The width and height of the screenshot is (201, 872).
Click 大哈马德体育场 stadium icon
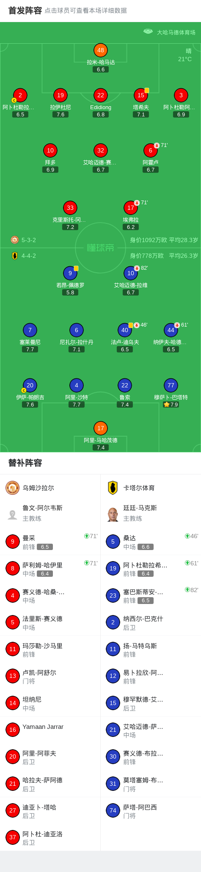(x=148, y=31)
